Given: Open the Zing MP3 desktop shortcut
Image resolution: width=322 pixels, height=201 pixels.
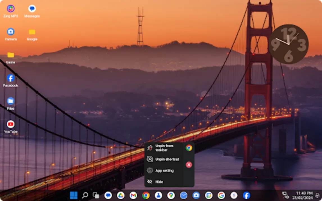Looking at the screenshot, I should click(x=10, y=11).
